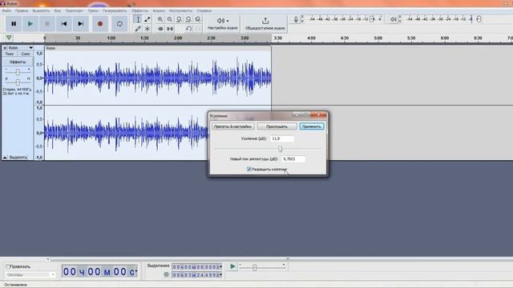The width and height of the screenshot is (513, 288).
Task: Click Trim audio outside selection icon
Action: tap(160, 29)
